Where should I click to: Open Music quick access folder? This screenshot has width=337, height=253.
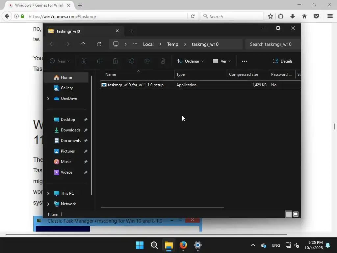click(x=66, y=162)
